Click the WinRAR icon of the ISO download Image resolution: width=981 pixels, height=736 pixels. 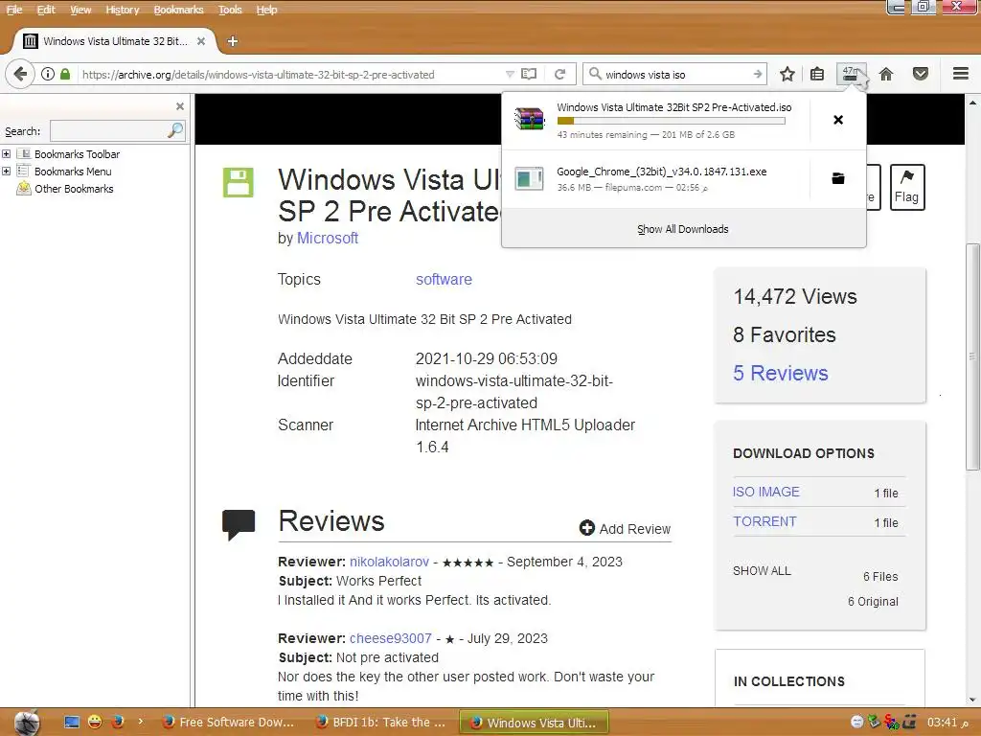click(529, 119)
